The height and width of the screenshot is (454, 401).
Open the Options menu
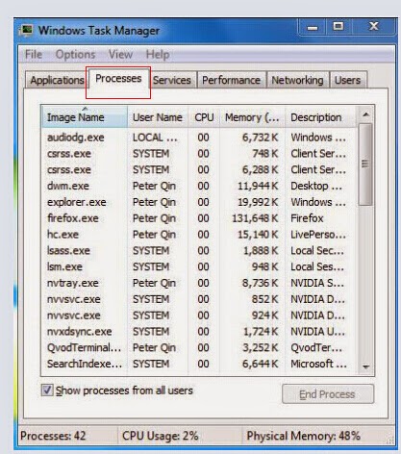75,54
